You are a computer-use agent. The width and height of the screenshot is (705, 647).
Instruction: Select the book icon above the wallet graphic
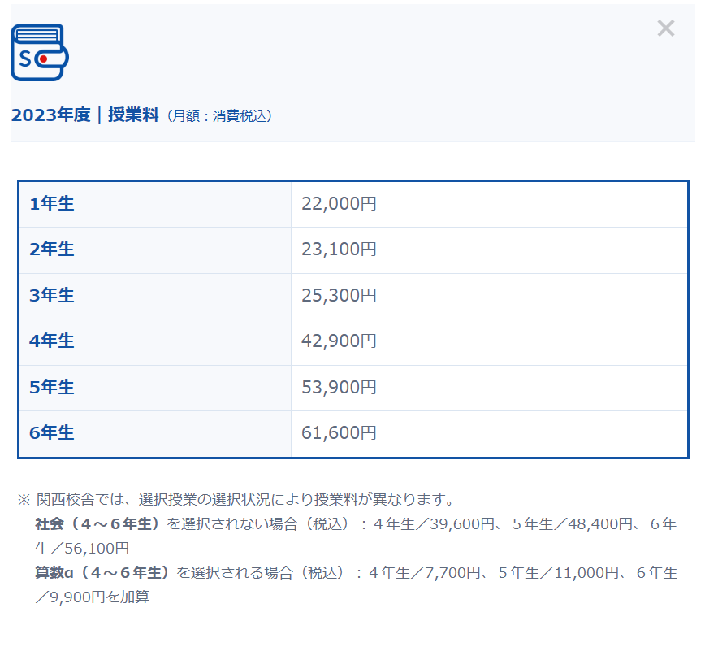click(x=37, y=34)
